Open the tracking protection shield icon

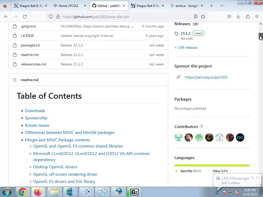[x=51, y=16]
